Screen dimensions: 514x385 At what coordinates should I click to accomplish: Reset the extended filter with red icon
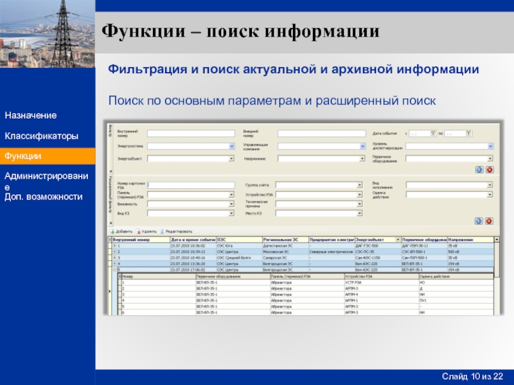[x=489, y=221]
